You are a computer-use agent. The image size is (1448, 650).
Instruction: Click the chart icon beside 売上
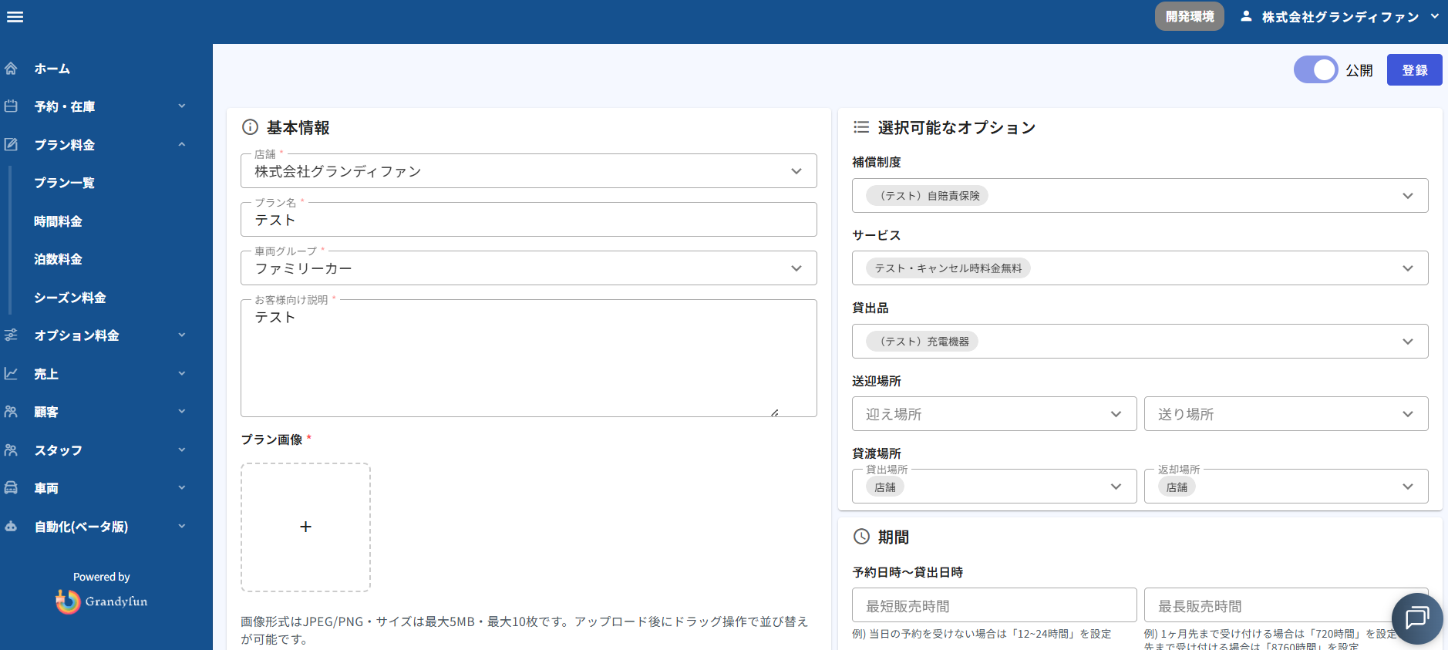(11, 374)
